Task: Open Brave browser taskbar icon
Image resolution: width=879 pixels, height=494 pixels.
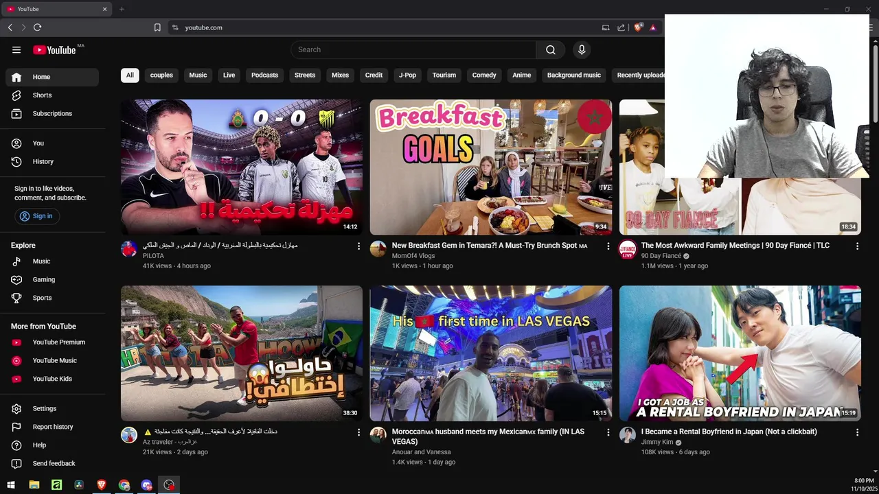Action: tap(102, 485)
